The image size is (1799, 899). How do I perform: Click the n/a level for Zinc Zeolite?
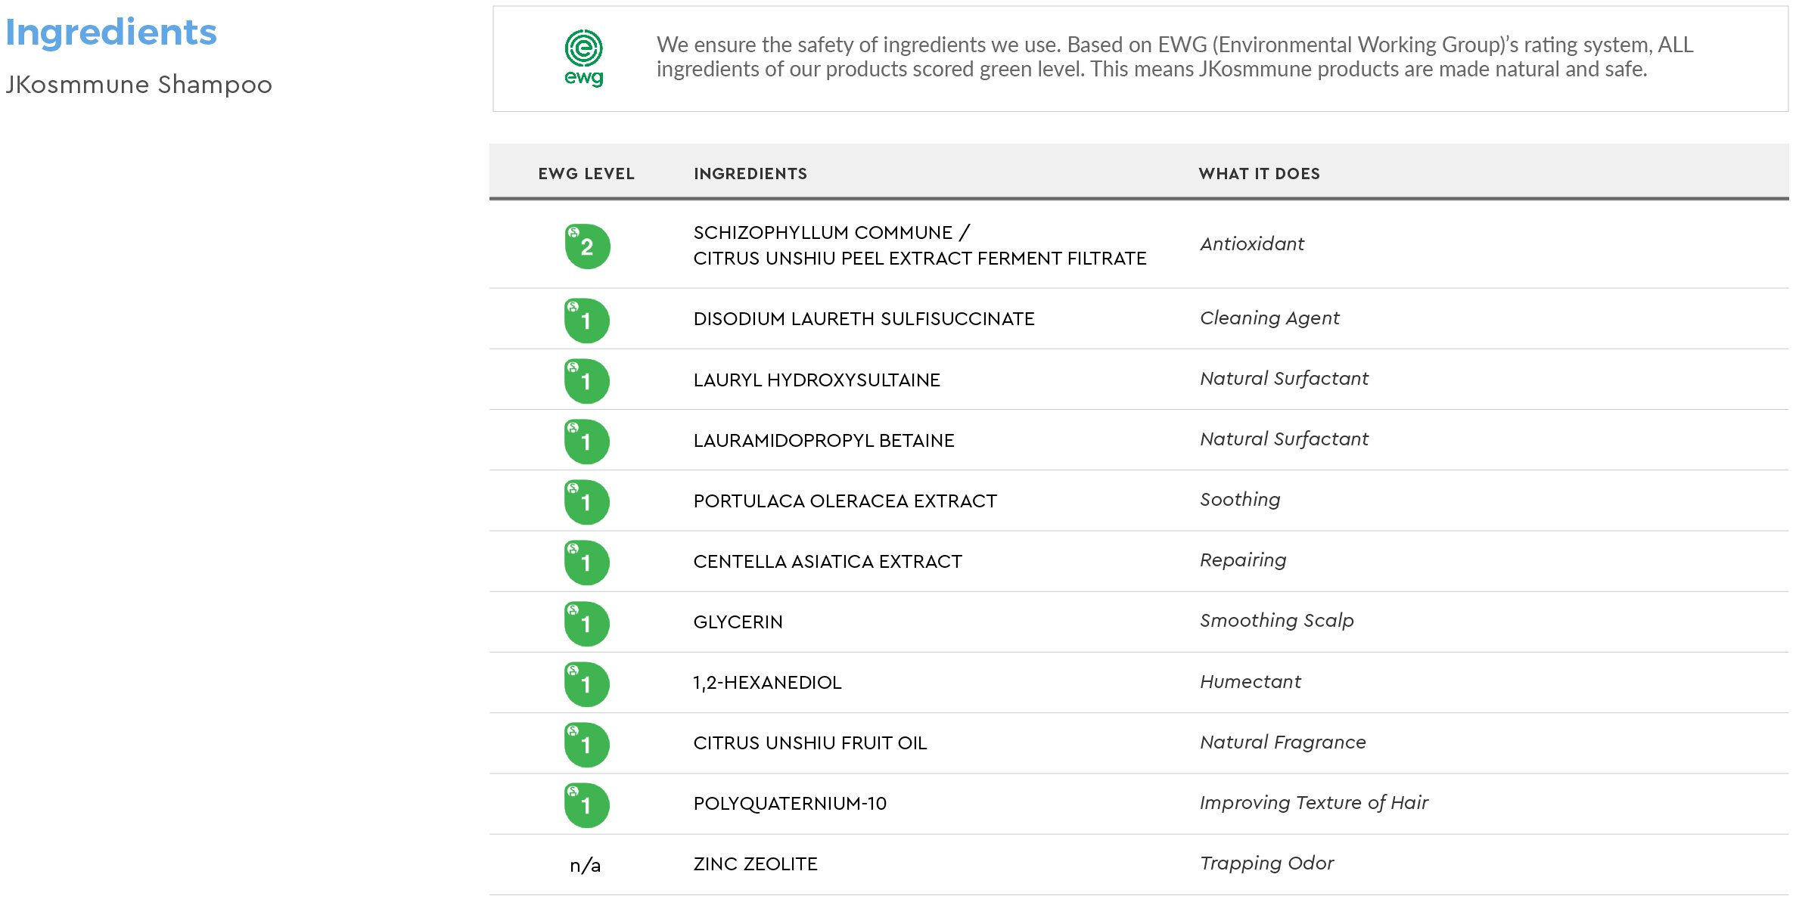[x=585, y=865]
